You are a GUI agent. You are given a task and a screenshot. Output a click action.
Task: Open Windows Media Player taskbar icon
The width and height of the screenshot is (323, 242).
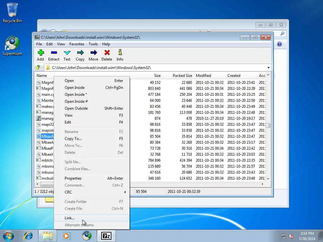pyautogui.click(x=67, y=236)
